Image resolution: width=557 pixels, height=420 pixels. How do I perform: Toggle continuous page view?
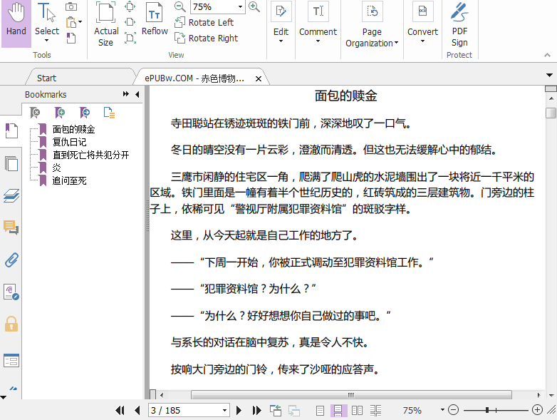point(338,411)
